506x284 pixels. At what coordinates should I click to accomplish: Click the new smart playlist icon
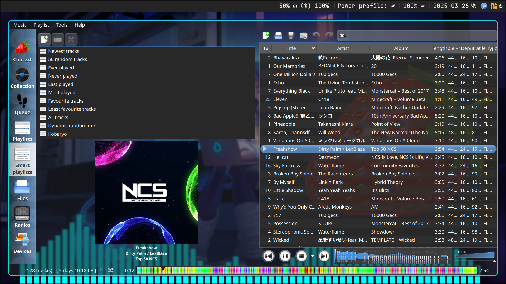[45, 39]
